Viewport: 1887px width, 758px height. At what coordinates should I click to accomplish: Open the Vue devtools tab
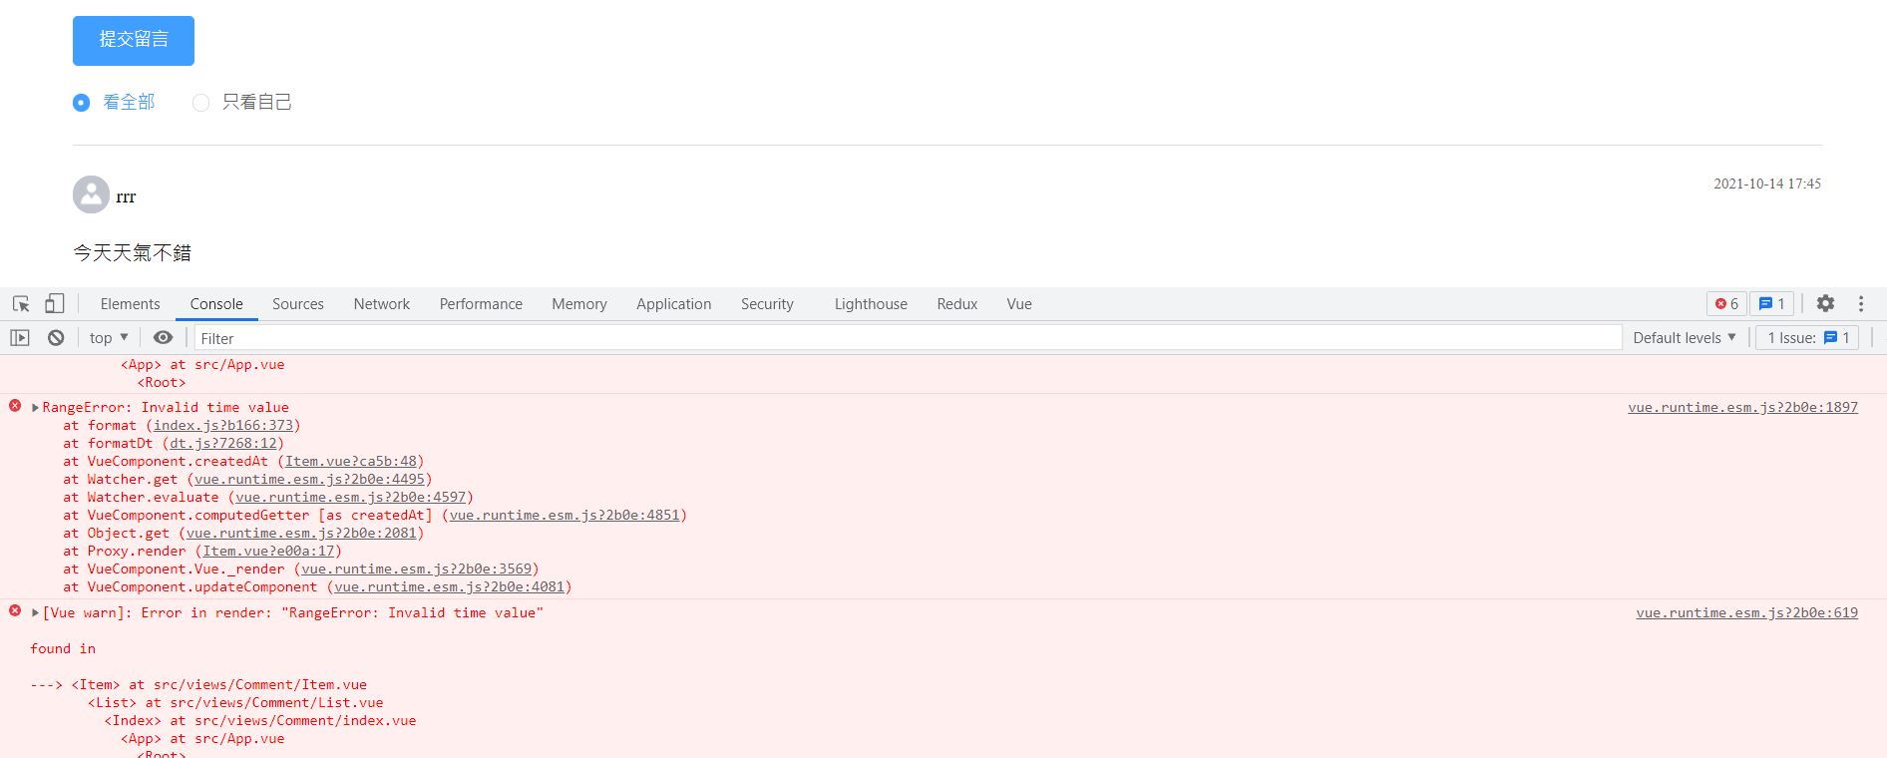tap(1019, 304)
